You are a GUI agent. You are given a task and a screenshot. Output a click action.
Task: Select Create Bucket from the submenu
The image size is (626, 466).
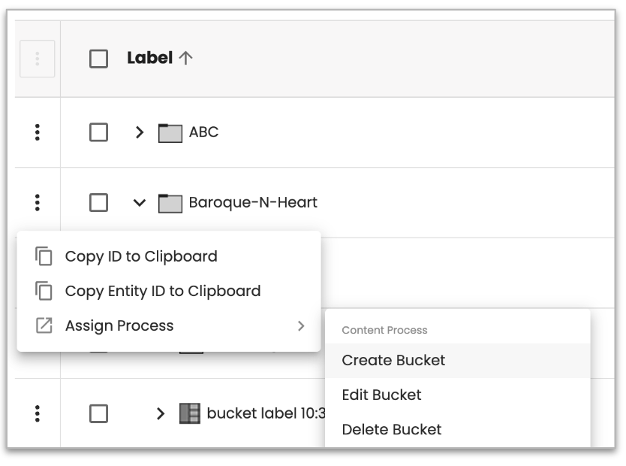click(393, 361)
